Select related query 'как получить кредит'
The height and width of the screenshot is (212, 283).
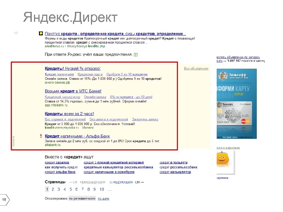(x=61, y=167)
